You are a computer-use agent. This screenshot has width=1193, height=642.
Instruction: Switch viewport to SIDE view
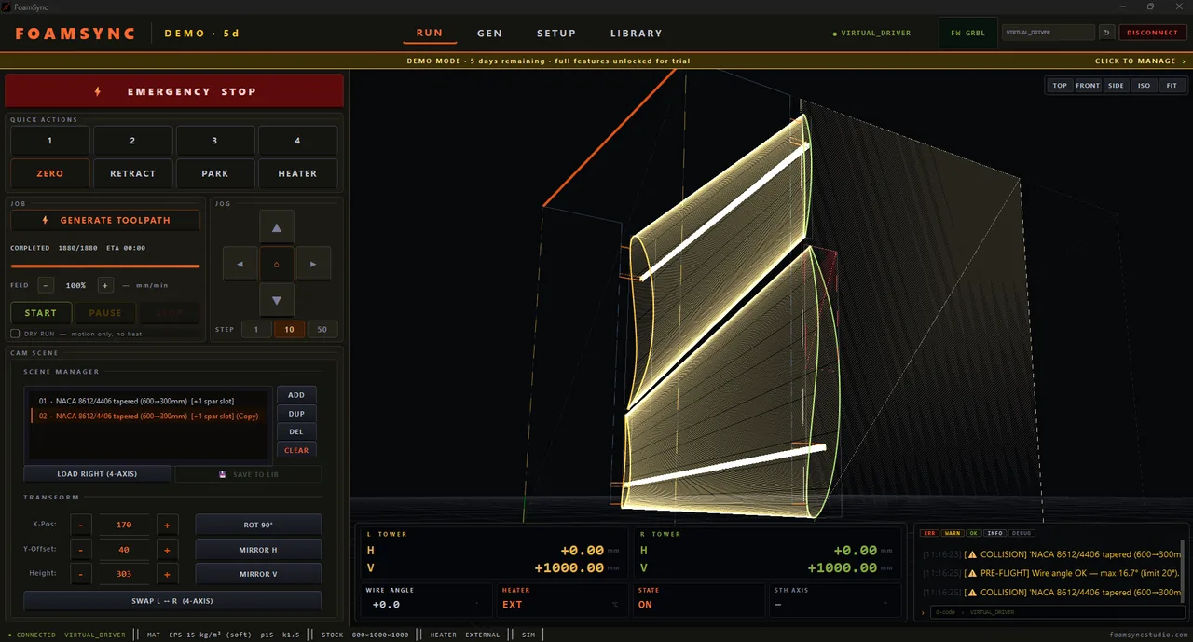coord(1116,85)
